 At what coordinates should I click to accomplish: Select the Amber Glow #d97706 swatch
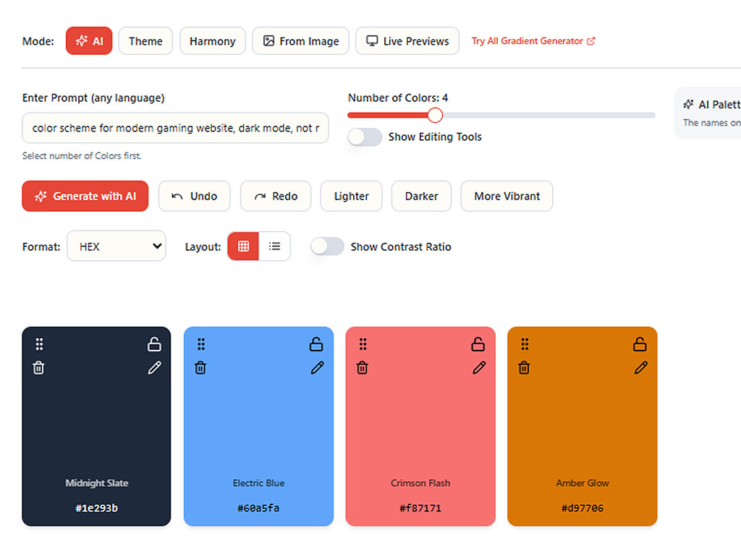coord(583,426)
